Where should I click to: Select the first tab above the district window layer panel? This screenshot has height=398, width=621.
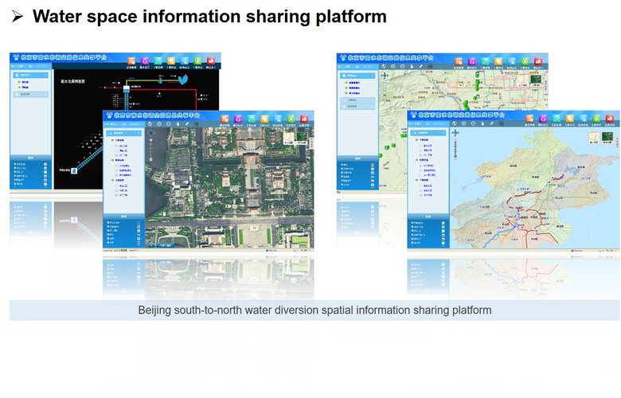(416, 123)
